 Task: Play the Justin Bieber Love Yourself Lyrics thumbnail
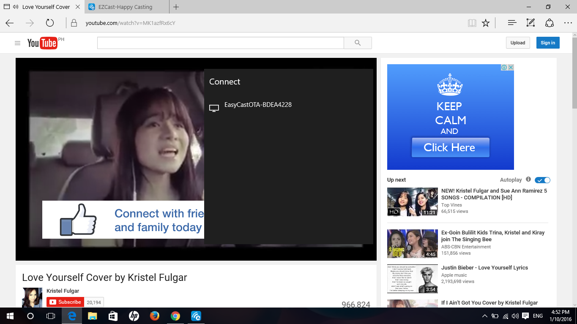point(412,278)
